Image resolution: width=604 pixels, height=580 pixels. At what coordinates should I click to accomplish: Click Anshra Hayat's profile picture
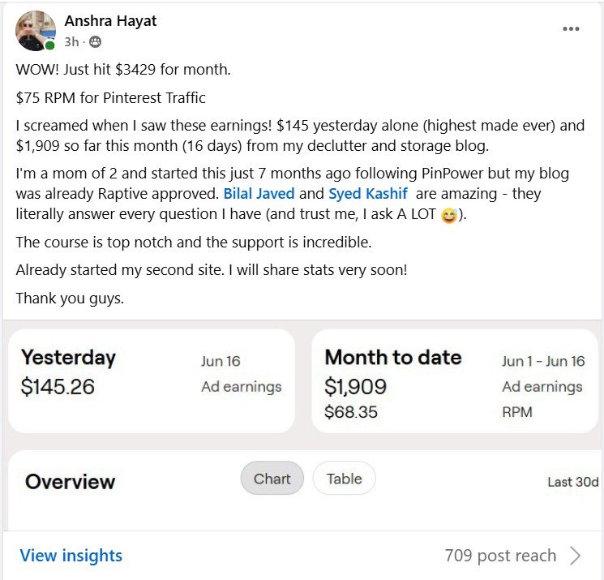35,31
